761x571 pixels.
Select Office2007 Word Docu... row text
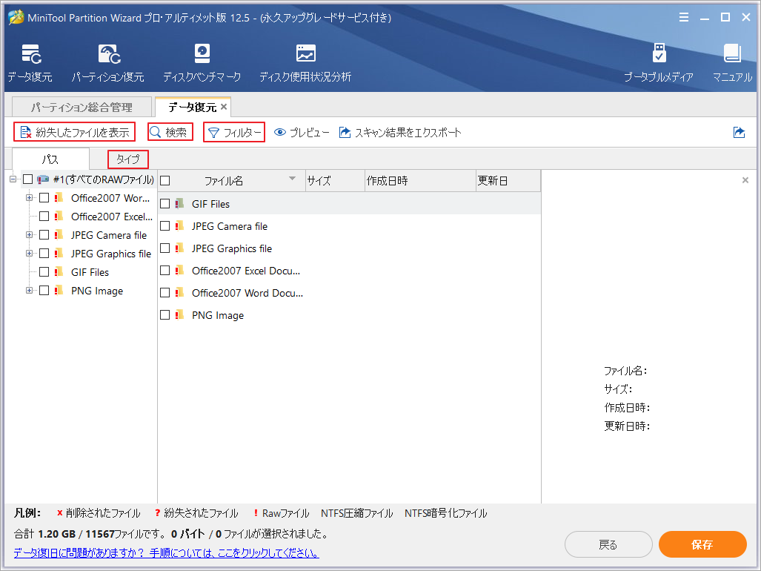247,293
